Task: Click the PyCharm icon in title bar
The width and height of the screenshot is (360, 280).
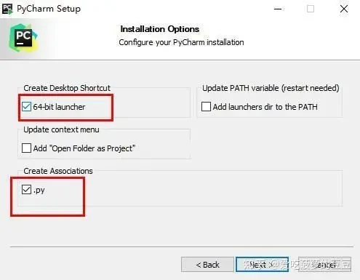Action: tap(7, 9)
